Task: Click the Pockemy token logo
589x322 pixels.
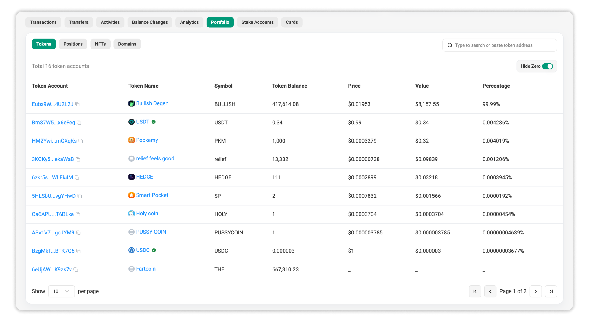Action: pos(131,140)
